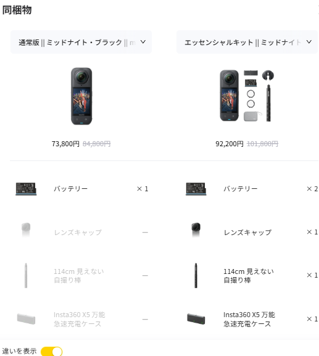Viewport: 319px width, 356px height.
Task: Click the 同梱物 section heading
Action: click(x=17, y=10)
